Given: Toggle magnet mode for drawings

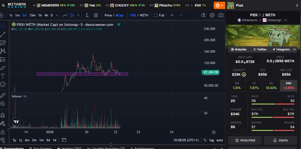Looking at the screenshot, I should 3,115.
